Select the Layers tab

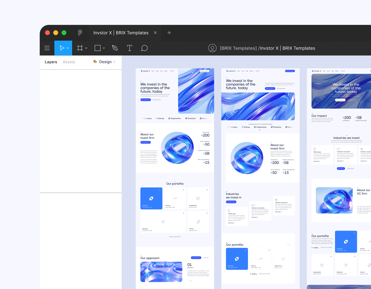pos(51,62)
